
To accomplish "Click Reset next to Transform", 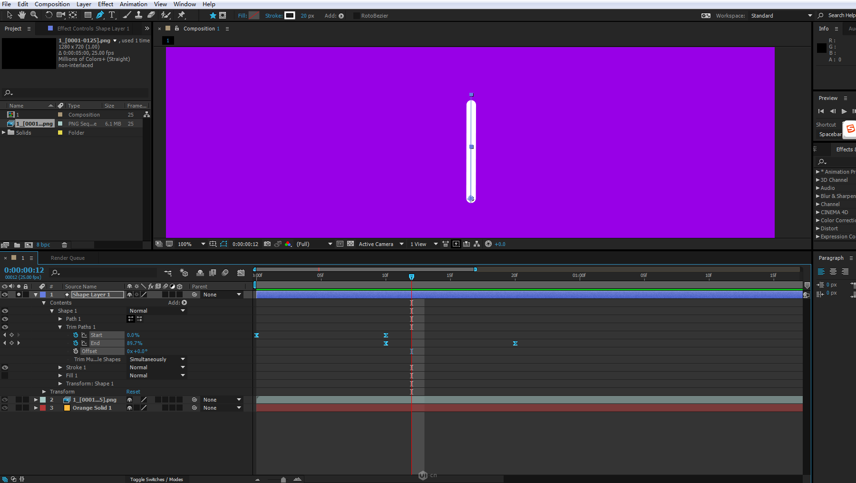I will [133, 392].
